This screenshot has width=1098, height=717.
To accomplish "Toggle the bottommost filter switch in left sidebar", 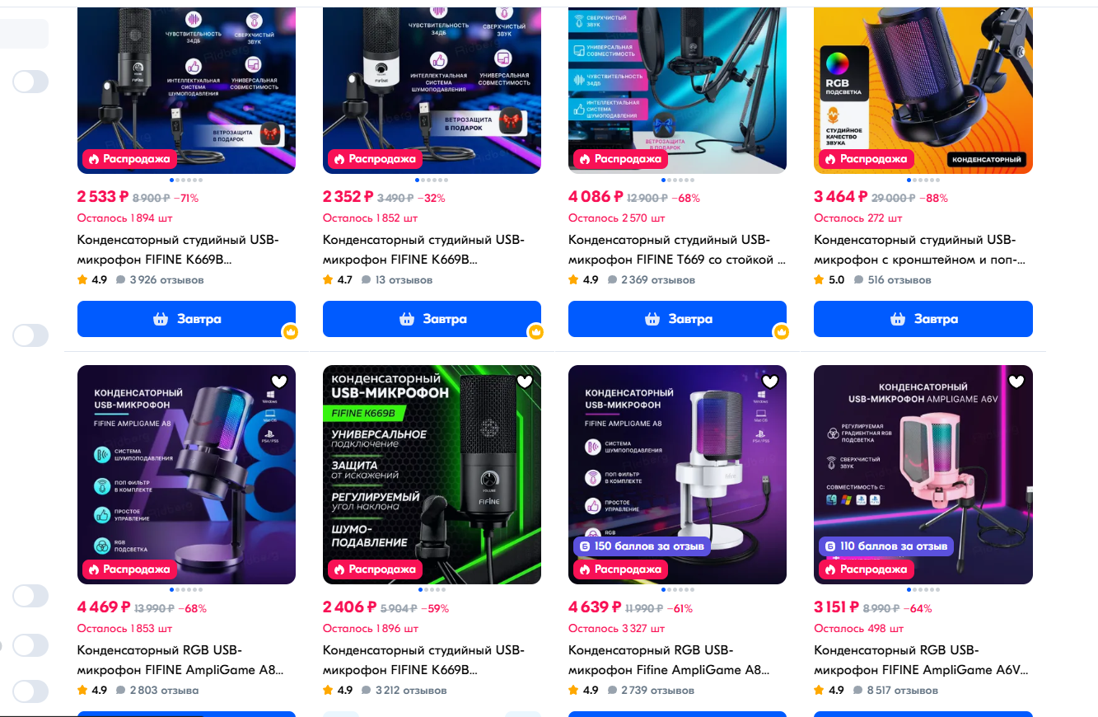I will click(x=30, y=691).
